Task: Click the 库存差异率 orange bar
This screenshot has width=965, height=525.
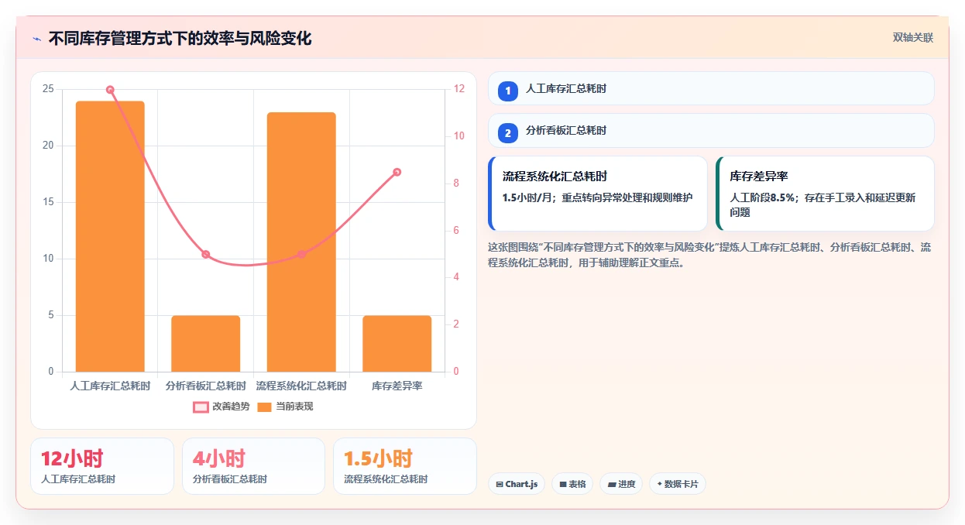Action: [x=397, y=344]
